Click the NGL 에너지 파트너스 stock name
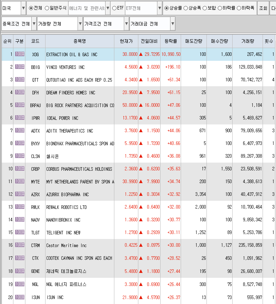 [x=66, y=285]
